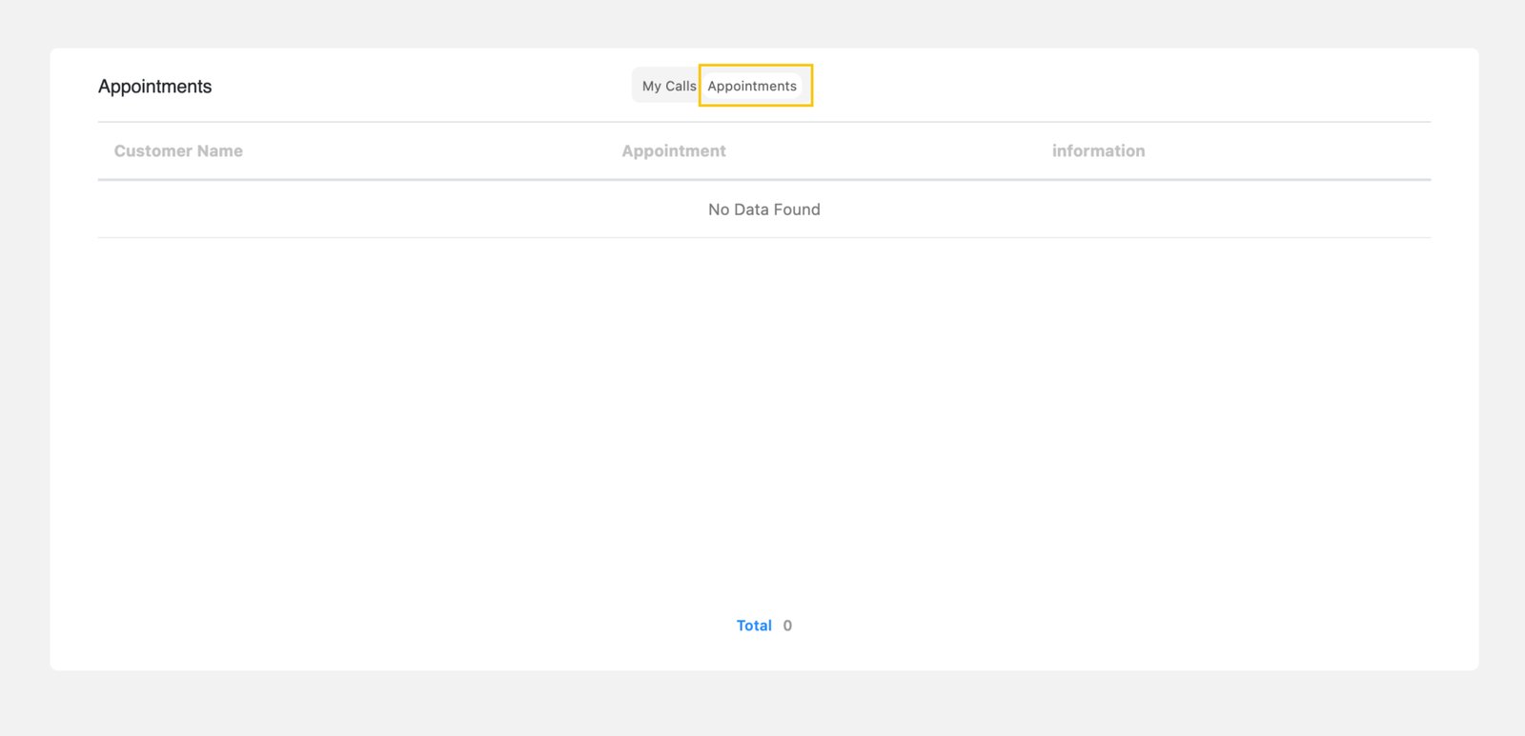
Task: Select the Customer Name table heading
Action: tap(178, 150)
